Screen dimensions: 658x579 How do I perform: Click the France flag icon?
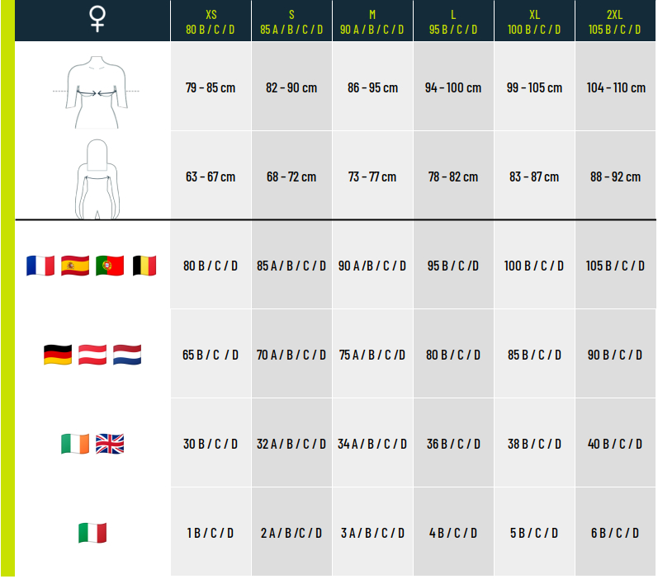tap(40, 266)
